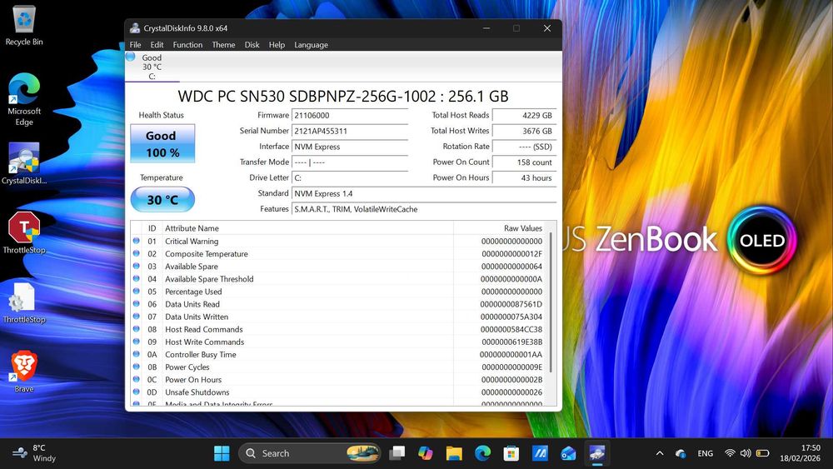The image size is (833, 469).
Task: Click ENG language indicator in tray
Action: [x=705, y=453]
